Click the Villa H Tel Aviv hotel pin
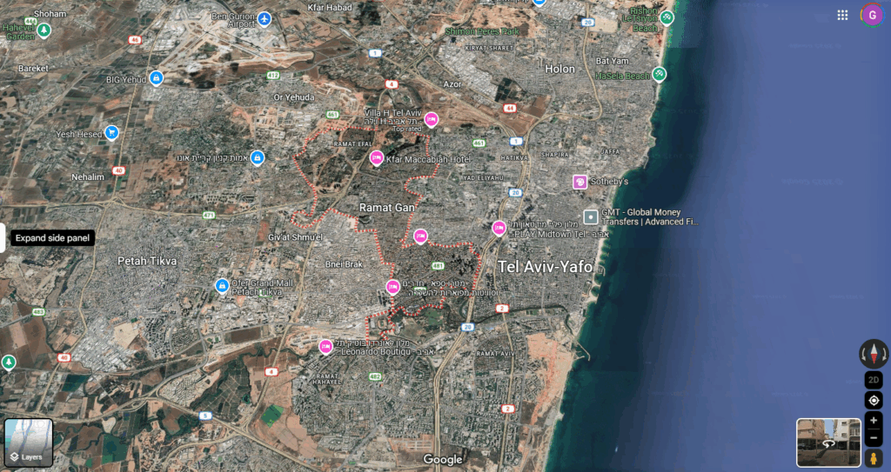The width and height of the screenshot is (891, 472). (431, 120)
